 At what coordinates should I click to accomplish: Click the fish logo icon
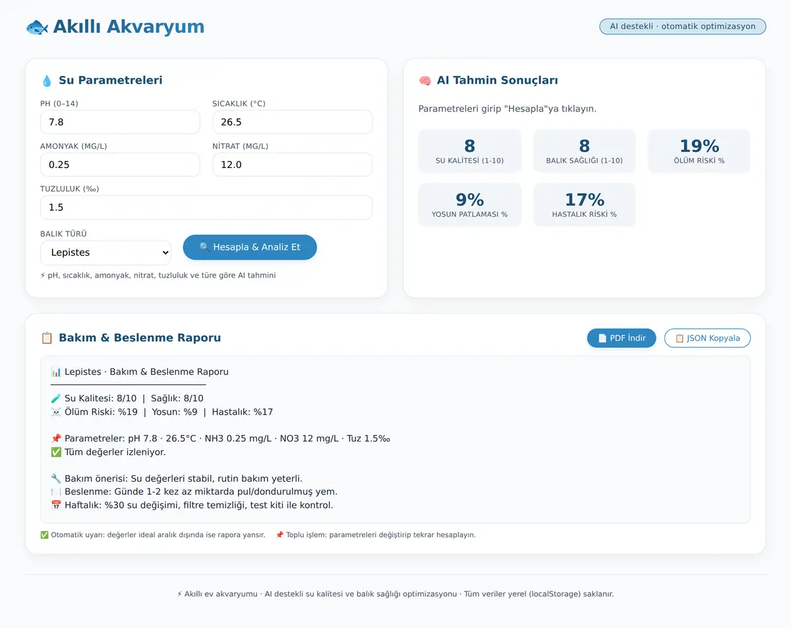37,27
